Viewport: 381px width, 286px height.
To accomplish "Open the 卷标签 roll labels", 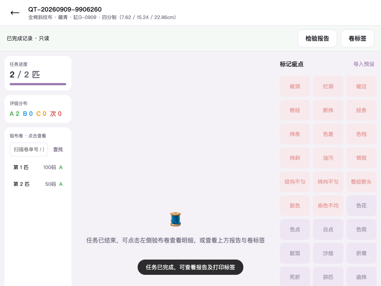I will tap(358, 38).
